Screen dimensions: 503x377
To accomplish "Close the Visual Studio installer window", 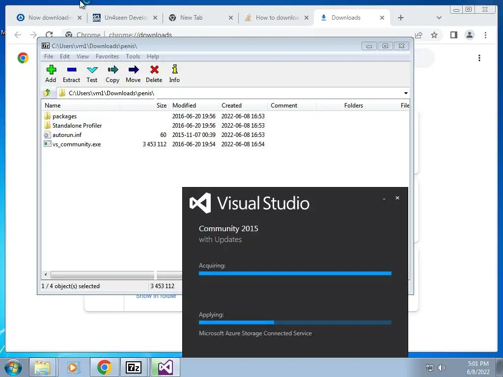I will 397,198.
